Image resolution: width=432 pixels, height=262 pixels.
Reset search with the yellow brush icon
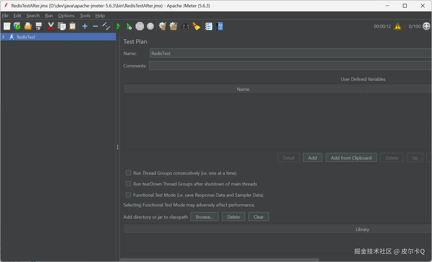point(196,26)
